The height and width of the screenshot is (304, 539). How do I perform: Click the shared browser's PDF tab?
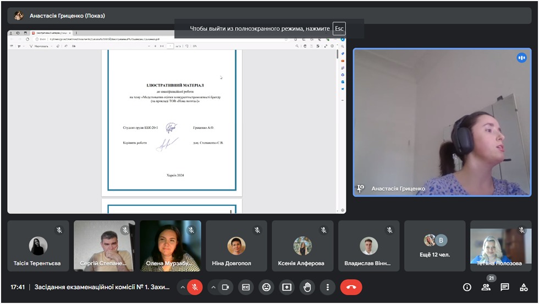click(x=51, y=33)
